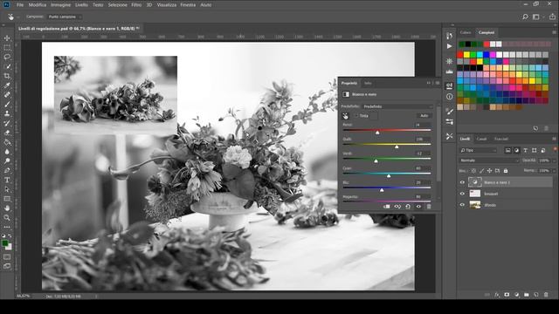Select the Pen tool
The width and height of the screenshot is (559, 314).
coord(7,171)
